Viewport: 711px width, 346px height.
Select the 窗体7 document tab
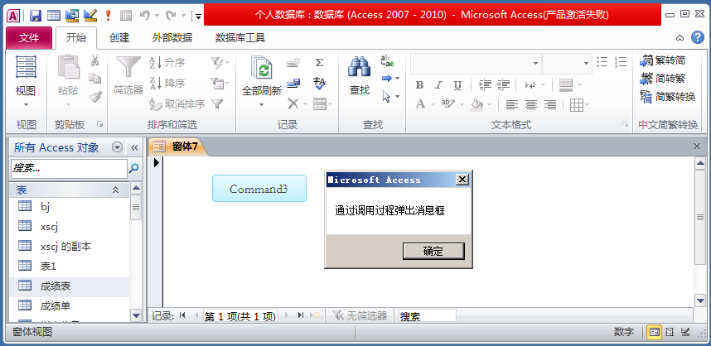[177, 147]
